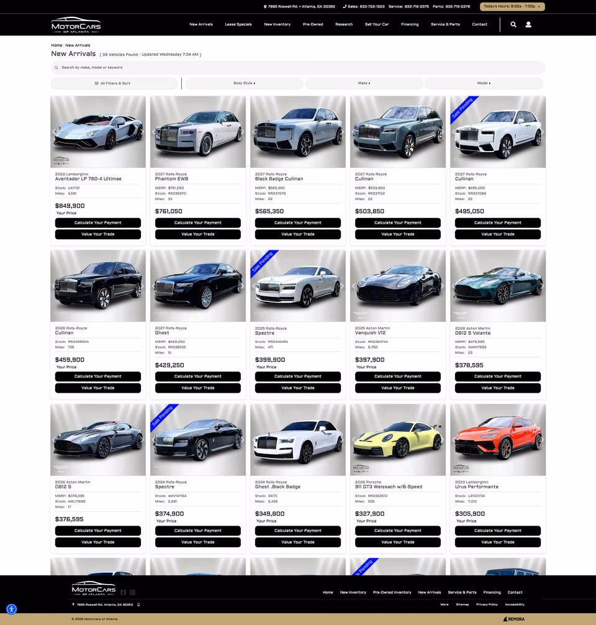Open the green DB12 S Volante photo

pyautogui.click(x=498, y=286)
